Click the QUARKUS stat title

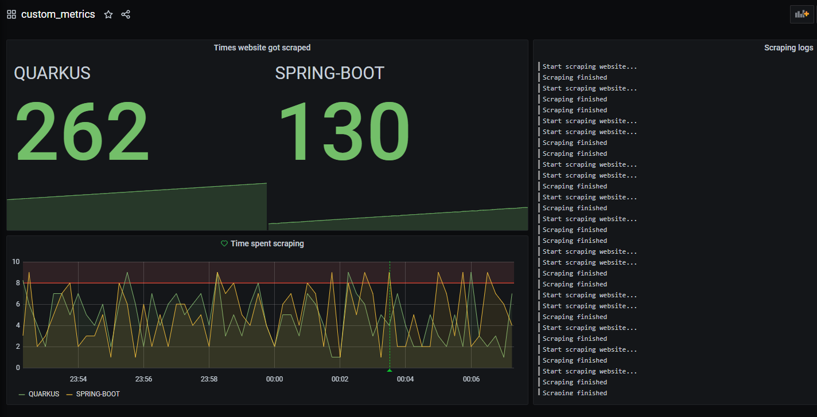[52, 73]
